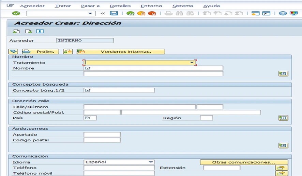
Task: Click the orange Exit icon
Action: (x=141, y=14)
